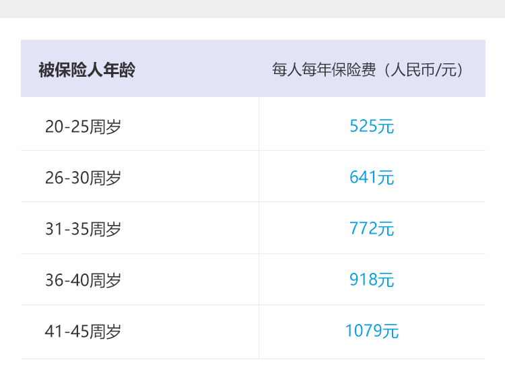Select the 36-40周岁 age row
505x384 pixels.
click(83, 280)
